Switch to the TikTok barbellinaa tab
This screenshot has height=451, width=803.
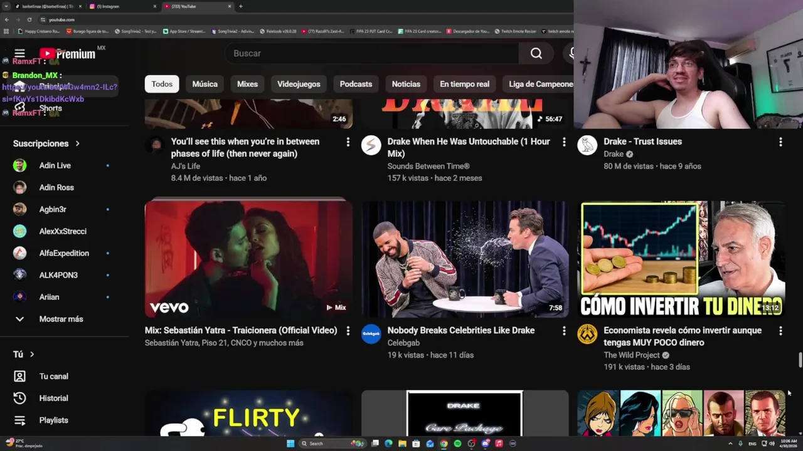(x=48, y=6)
